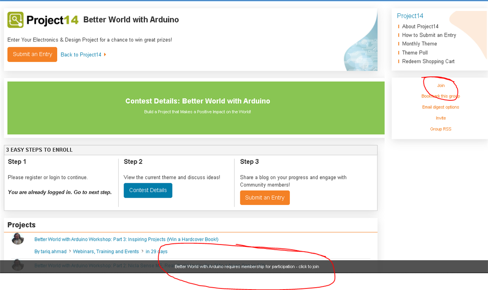Open Group RSS feed link
This screenshot has height=290, width=488.
440,129
